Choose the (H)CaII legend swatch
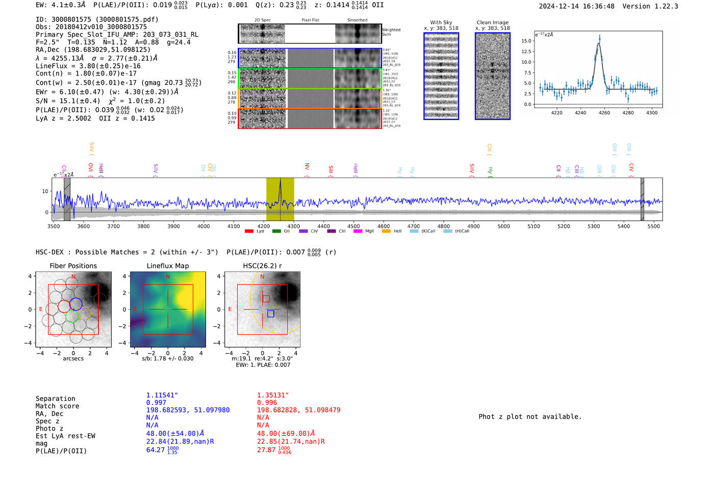 (x=448, y=231)
